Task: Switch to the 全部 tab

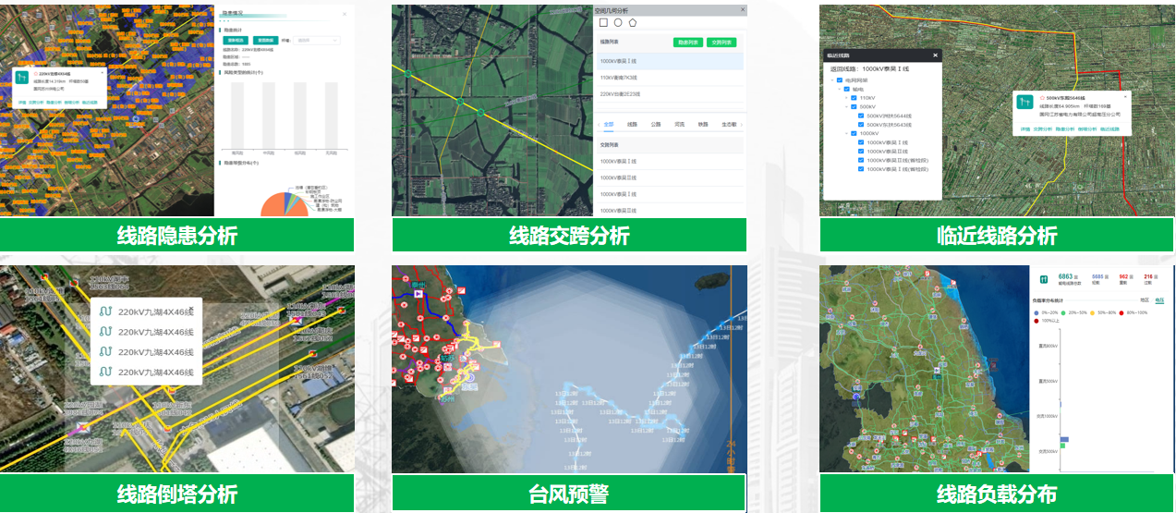Action: pyautogui.click(x=609, y=124)
